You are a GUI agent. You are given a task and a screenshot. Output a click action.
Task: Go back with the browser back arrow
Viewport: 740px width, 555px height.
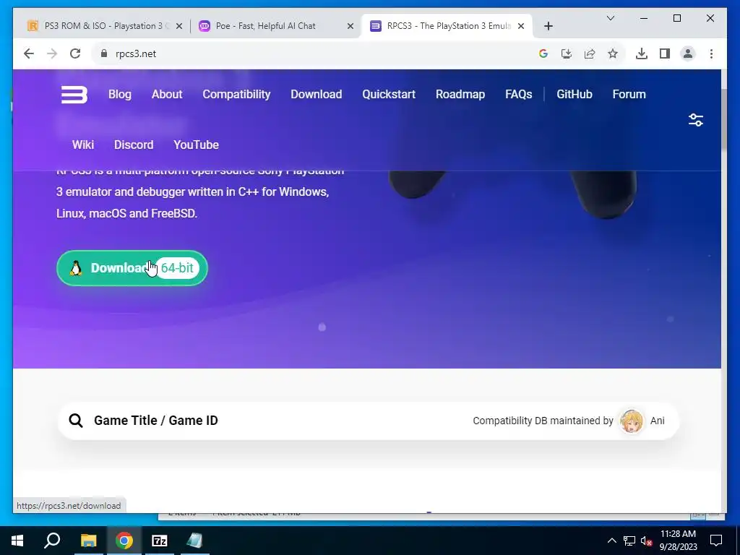(x=29, y=53)
